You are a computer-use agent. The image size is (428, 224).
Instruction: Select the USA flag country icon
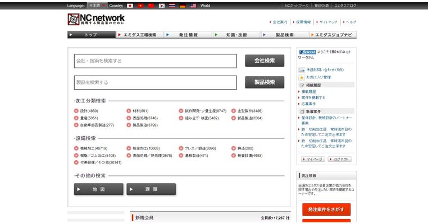[193, 6]
